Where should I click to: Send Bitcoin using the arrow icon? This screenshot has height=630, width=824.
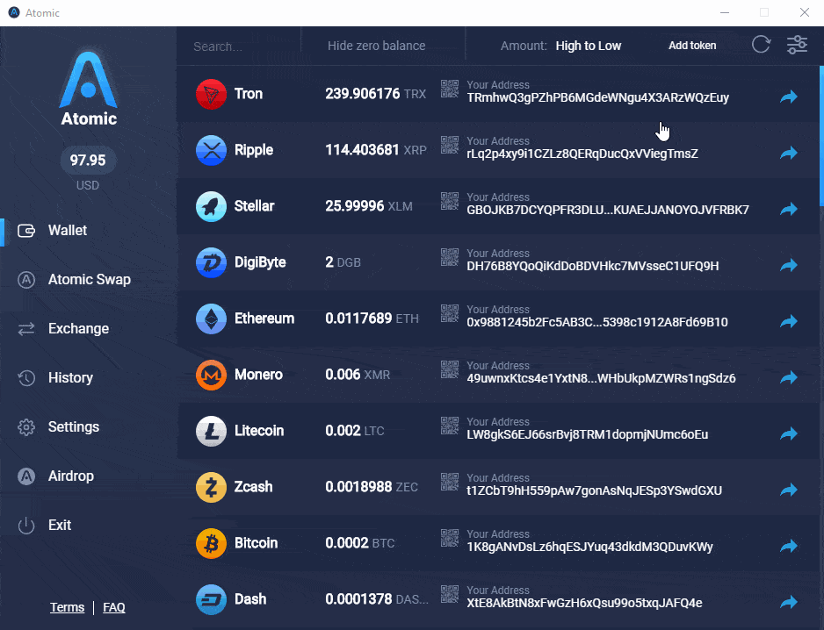coord(789,546)
